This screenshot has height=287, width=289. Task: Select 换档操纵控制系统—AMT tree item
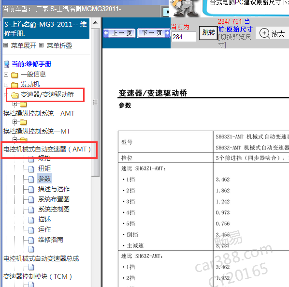point(39,113)
